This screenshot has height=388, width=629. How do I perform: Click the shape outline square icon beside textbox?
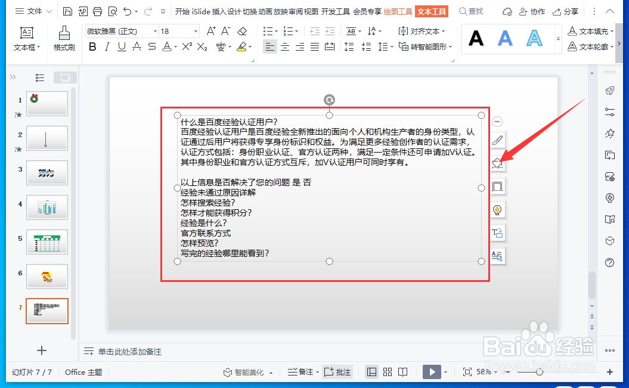pyautogui.click(x=497, y=187)
